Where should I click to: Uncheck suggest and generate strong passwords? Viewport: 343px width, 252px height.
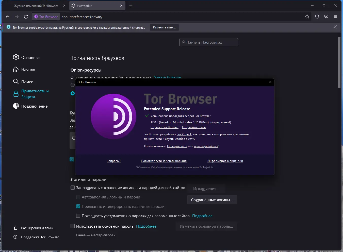click(78, 207)
